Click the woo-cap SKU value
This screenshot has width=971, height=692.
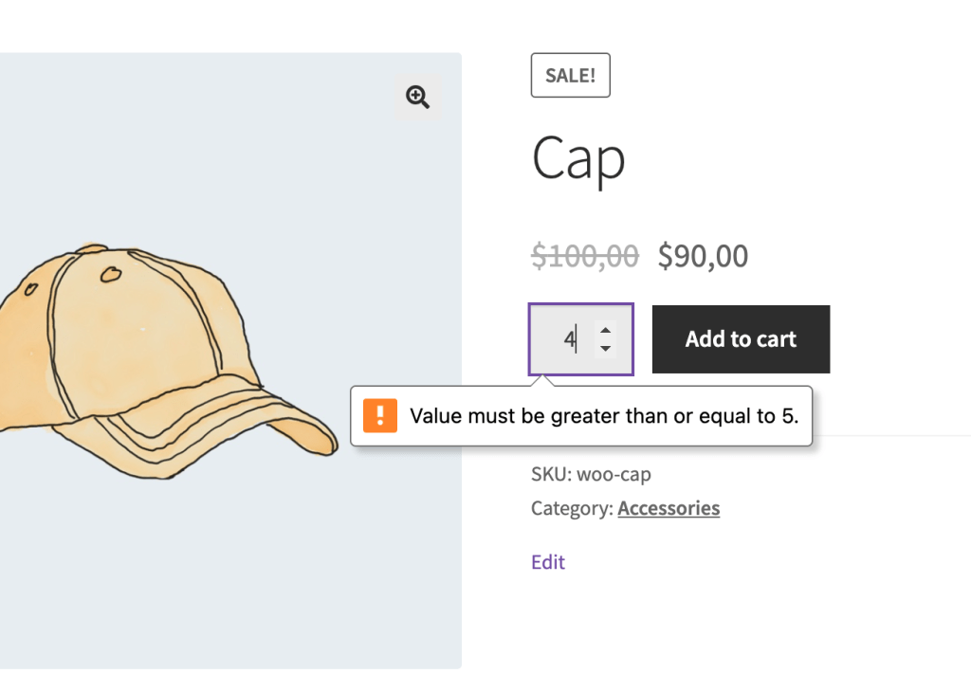[x=614, y=474]
